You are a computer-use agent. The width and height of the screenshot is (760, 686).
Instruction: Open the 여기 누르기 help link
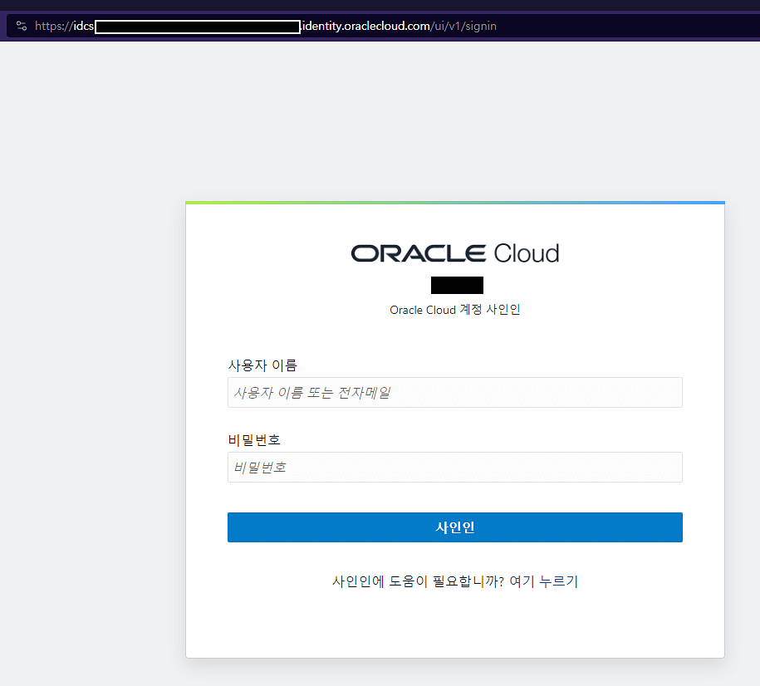[x=544, y=581]
